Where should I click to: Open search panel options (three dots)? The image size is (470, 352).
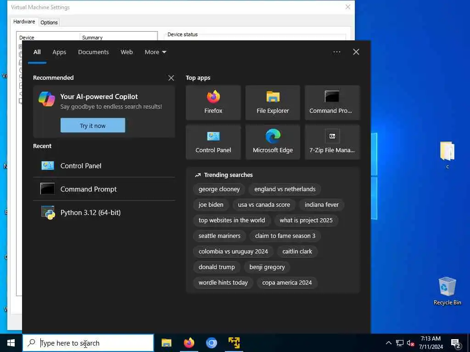coord(336,52)
